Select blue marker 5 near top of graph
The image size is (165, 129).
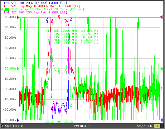(71, 20)
